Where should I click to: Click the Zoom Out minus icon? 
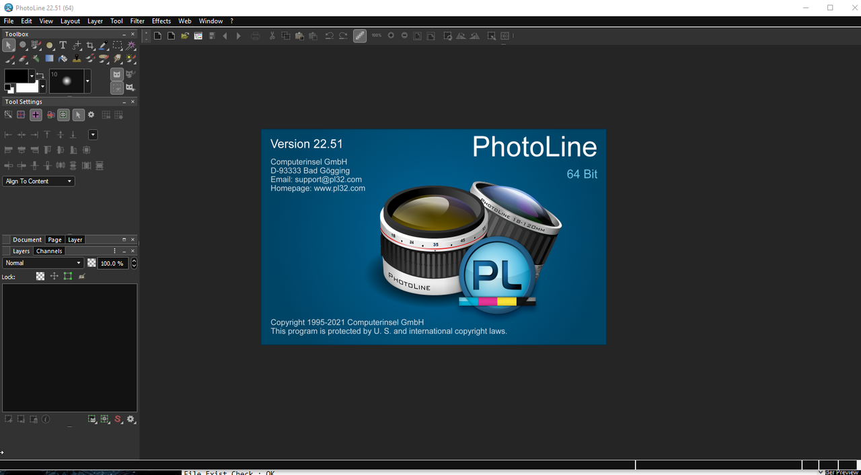coord(404,36)
